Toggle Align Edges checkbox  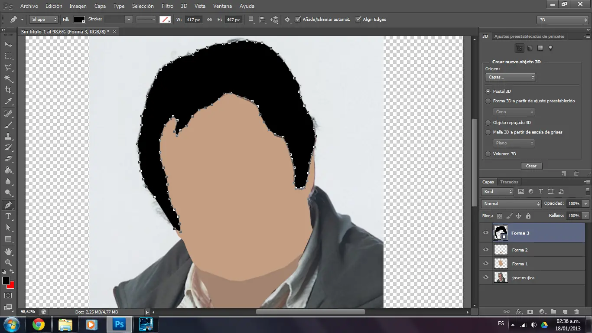pos(358,19)
